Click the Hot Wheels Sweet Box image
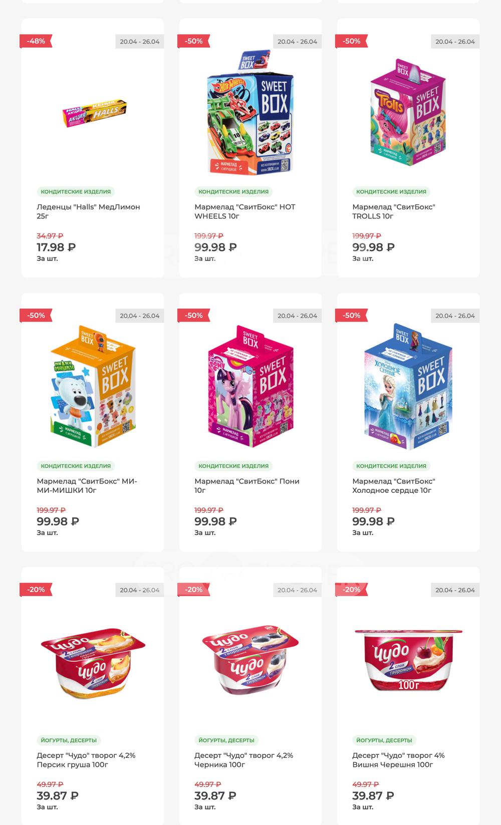The height and width of the screenshot is (825, 501). 250,113
